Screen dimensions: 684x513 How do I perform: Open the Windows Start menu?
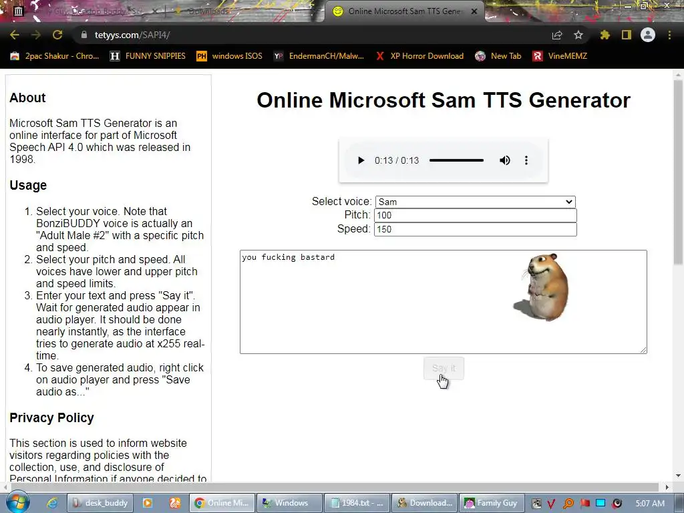[x=18, y=502]
